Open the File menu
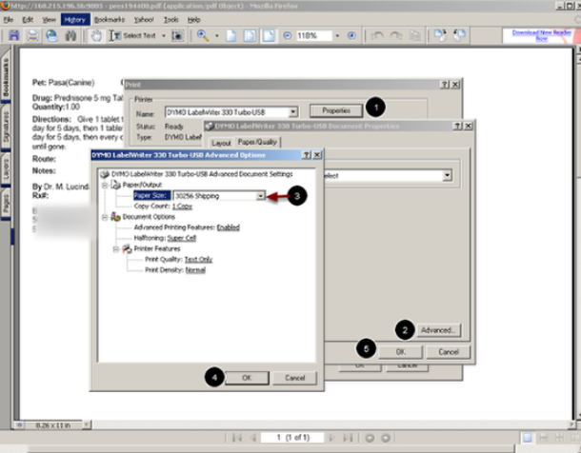Image resolution: width=581 pixels, height=453 pixels. click(9, 20)
